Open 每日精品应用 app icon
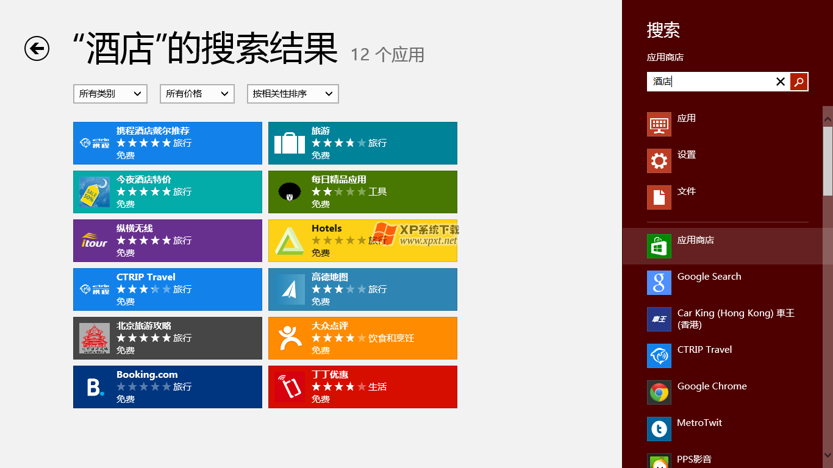 pyautogui.click(x=290, y=192)
